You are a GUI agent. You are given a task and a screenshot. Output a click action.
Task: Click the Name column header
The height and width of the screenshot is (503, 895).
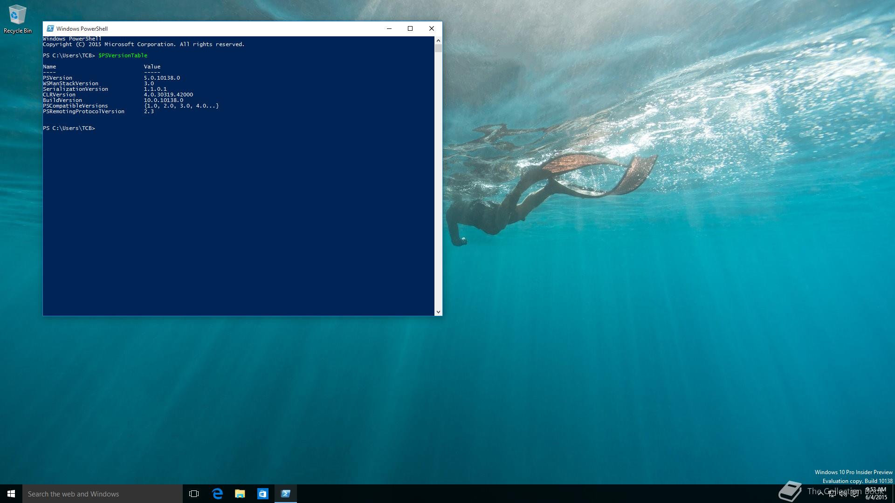tap(49, 67)
